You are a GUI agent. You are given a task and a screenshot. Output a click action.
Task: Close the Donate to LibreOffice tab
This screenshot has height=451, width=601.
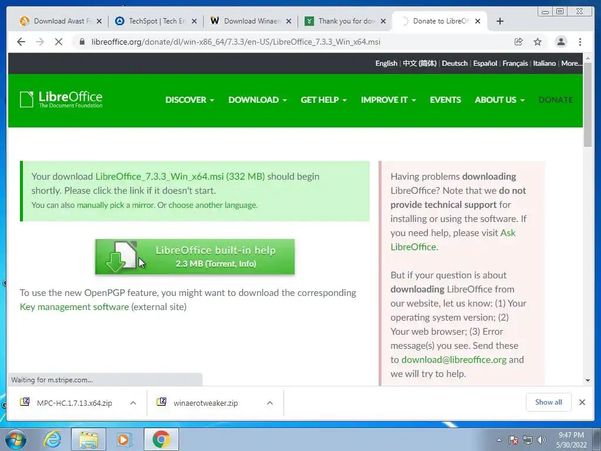478,21
